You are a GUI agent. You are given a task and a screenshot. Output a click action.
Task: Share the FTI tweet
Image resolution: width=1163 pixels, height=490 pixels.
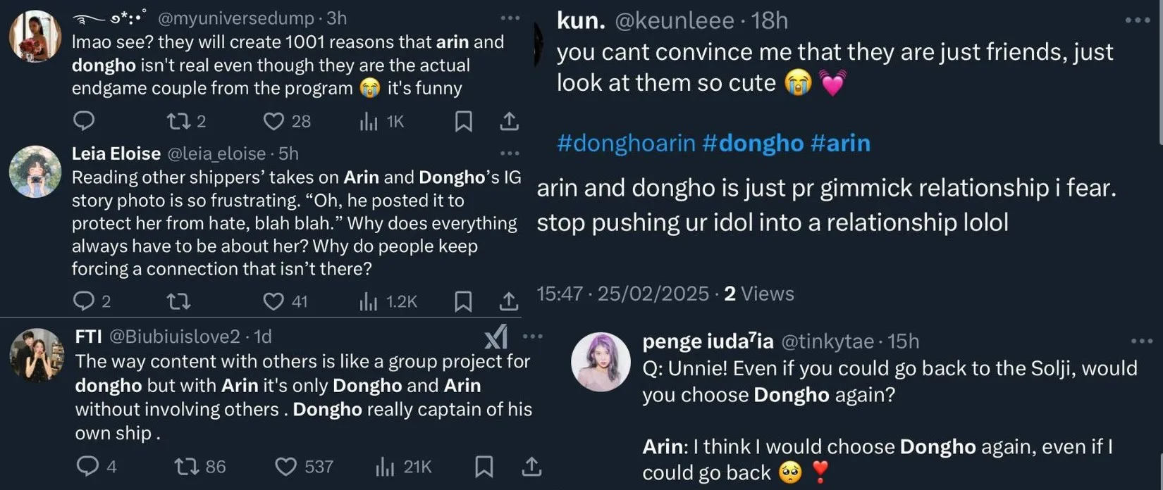[531, 466]
